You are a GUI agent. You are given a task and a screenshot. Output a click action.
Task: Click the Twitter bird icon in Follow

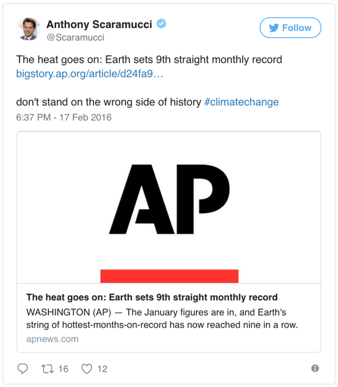(x=273, y=28)
